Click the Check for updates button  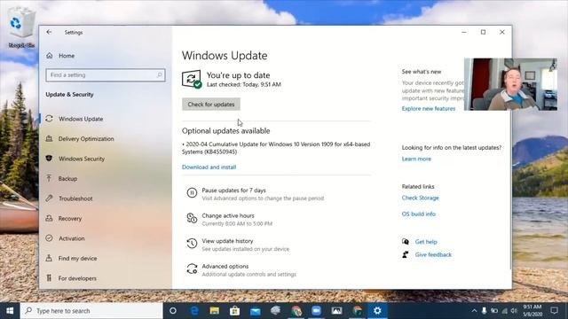click(x=211, y=105)
